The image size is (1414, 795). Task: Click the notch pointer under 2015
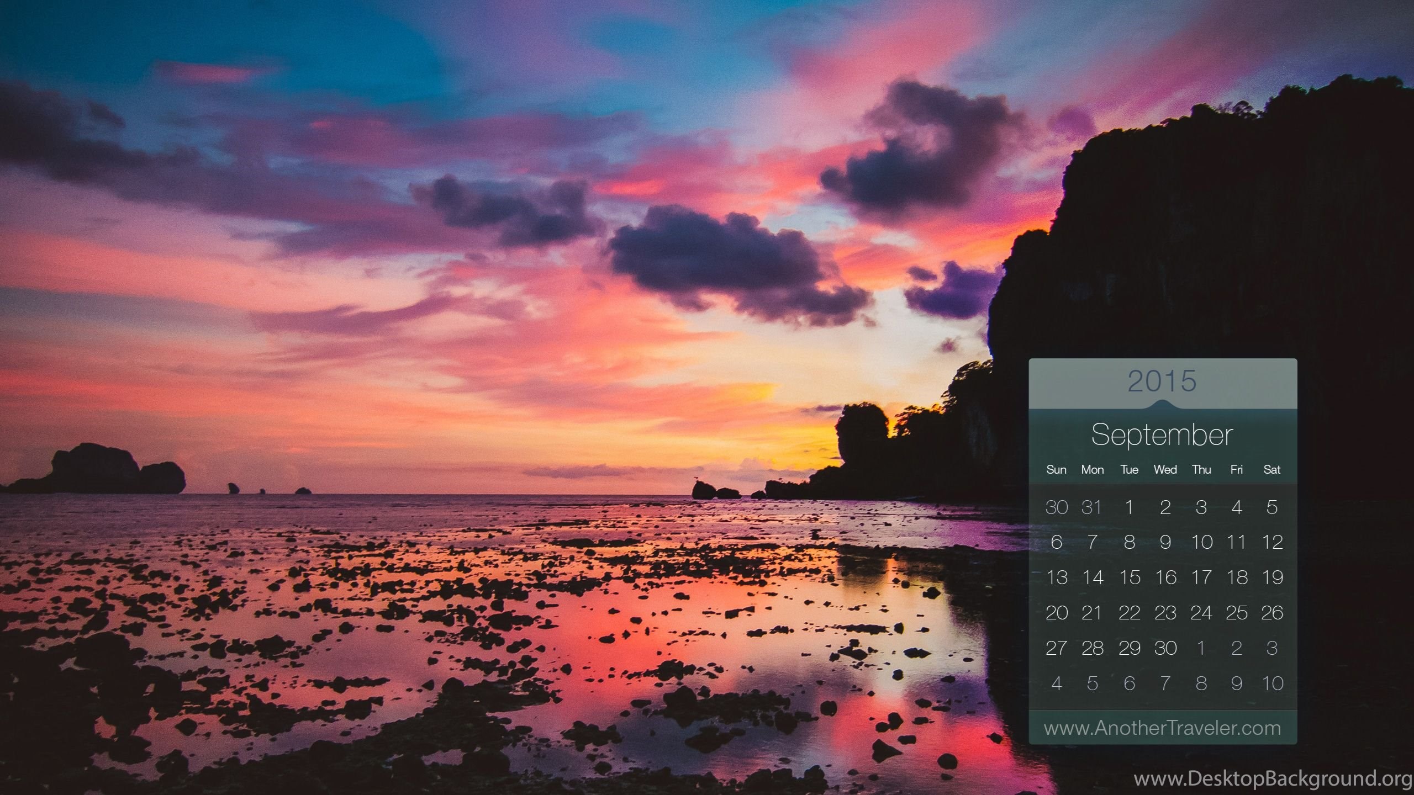pos(1162,404)
